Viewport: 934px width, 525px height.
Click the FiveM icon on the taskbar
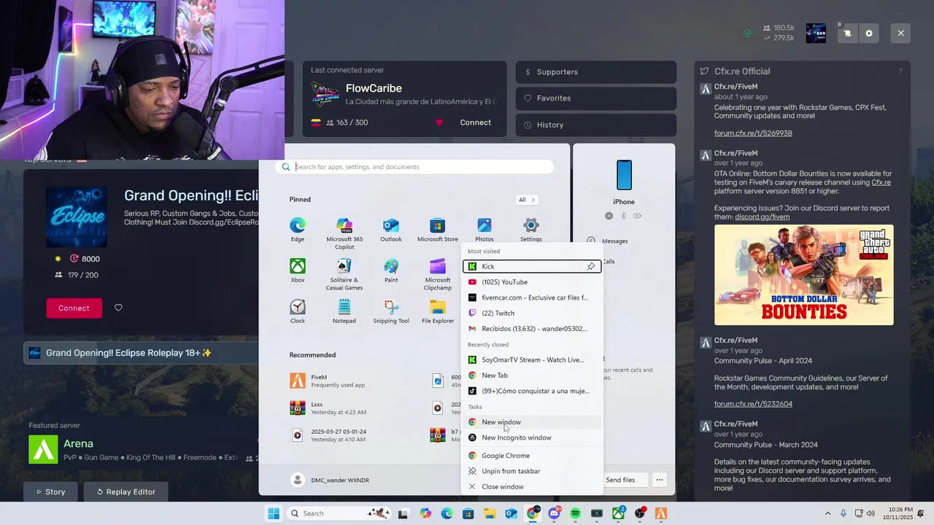click(x=661, y=513)
